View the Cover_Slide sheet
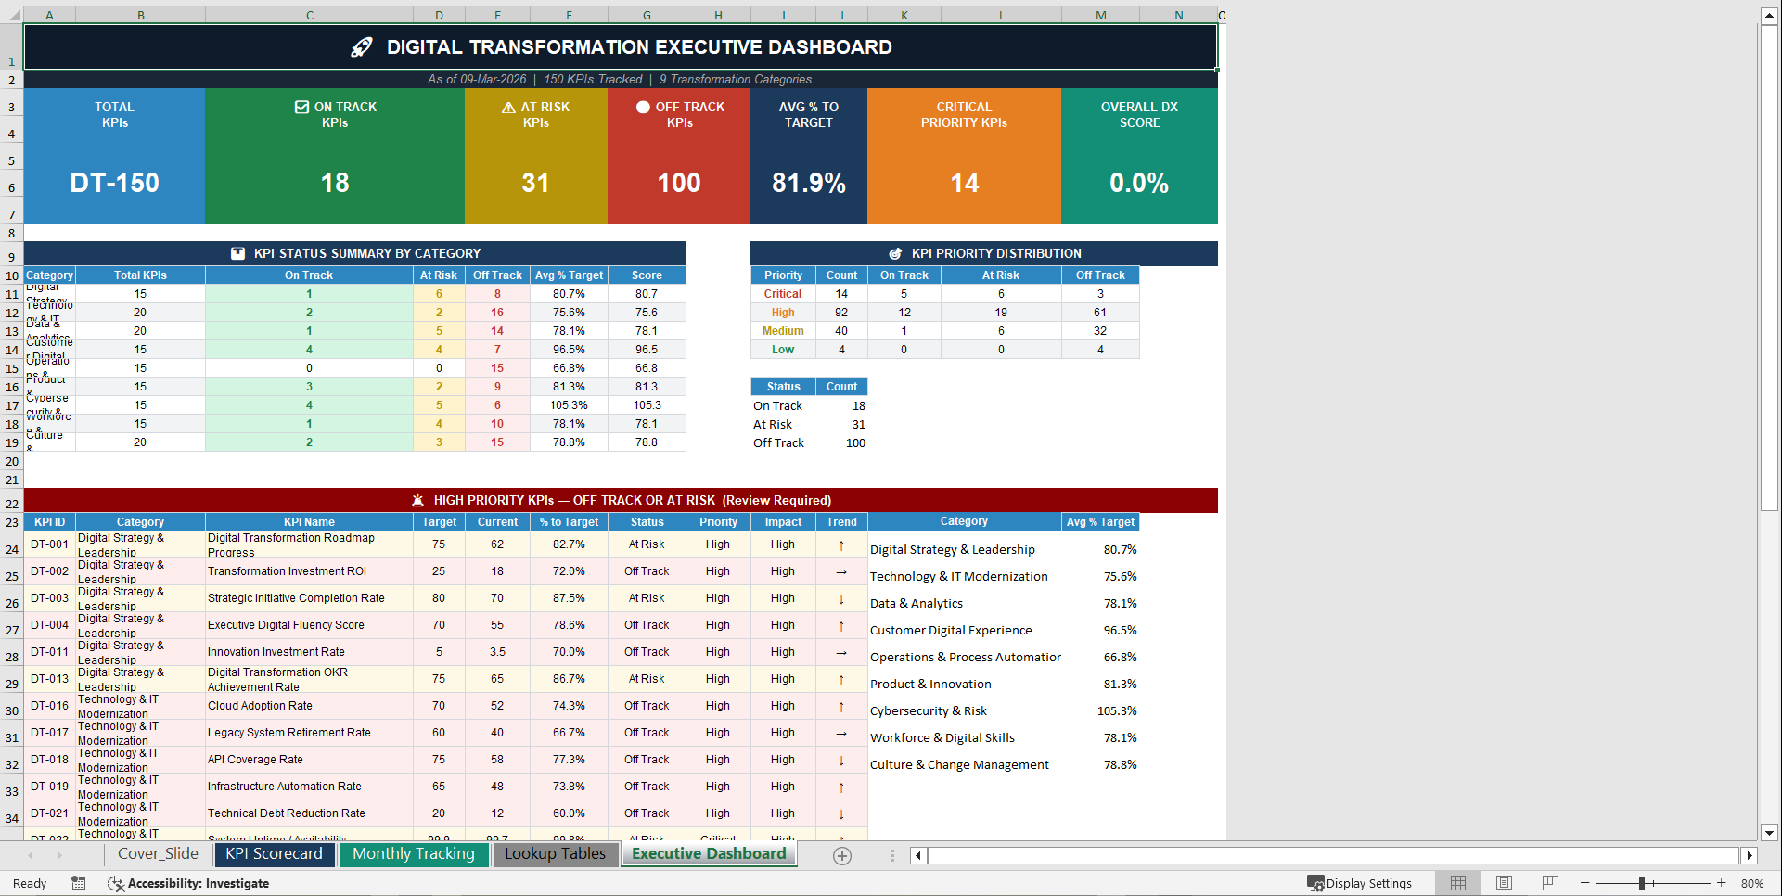Screen dimensions: 1782x896 click(158, 853)
